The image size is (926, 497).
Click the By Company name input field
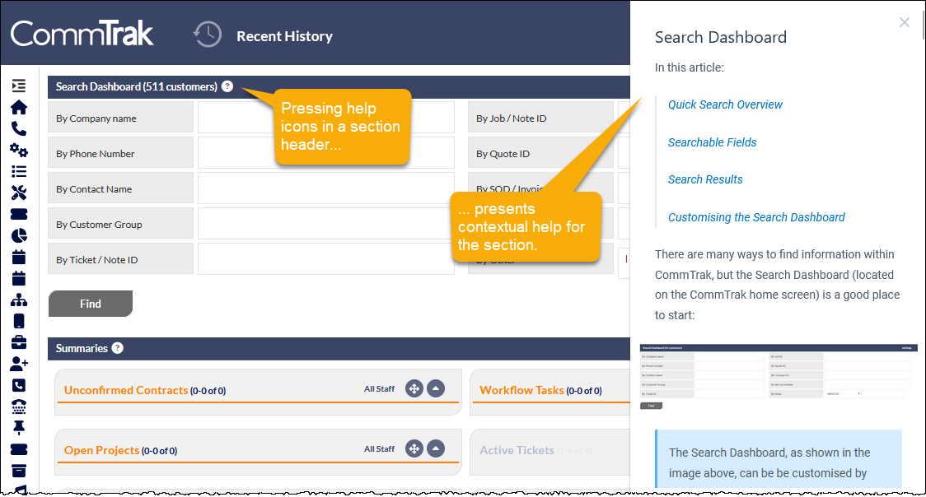(326, 118)
